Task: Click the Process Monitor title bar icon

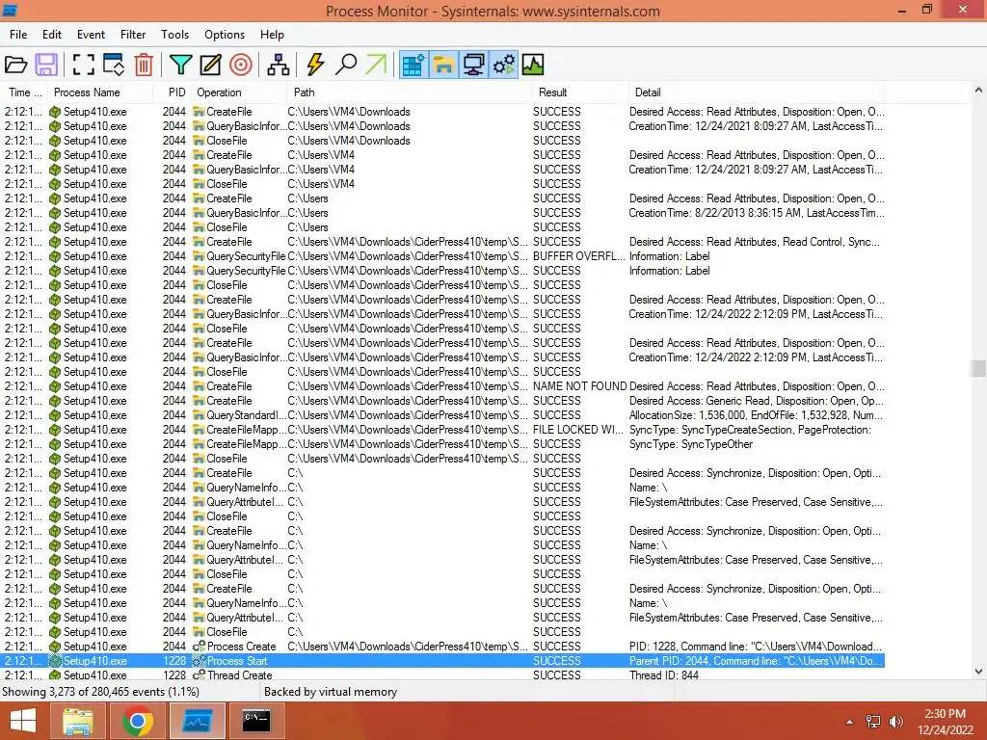Action: (10, 10)
